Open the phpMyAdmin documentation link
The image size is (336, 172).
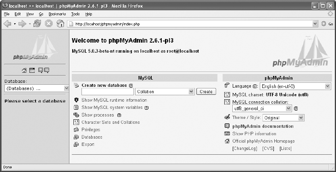click(263, 126)
